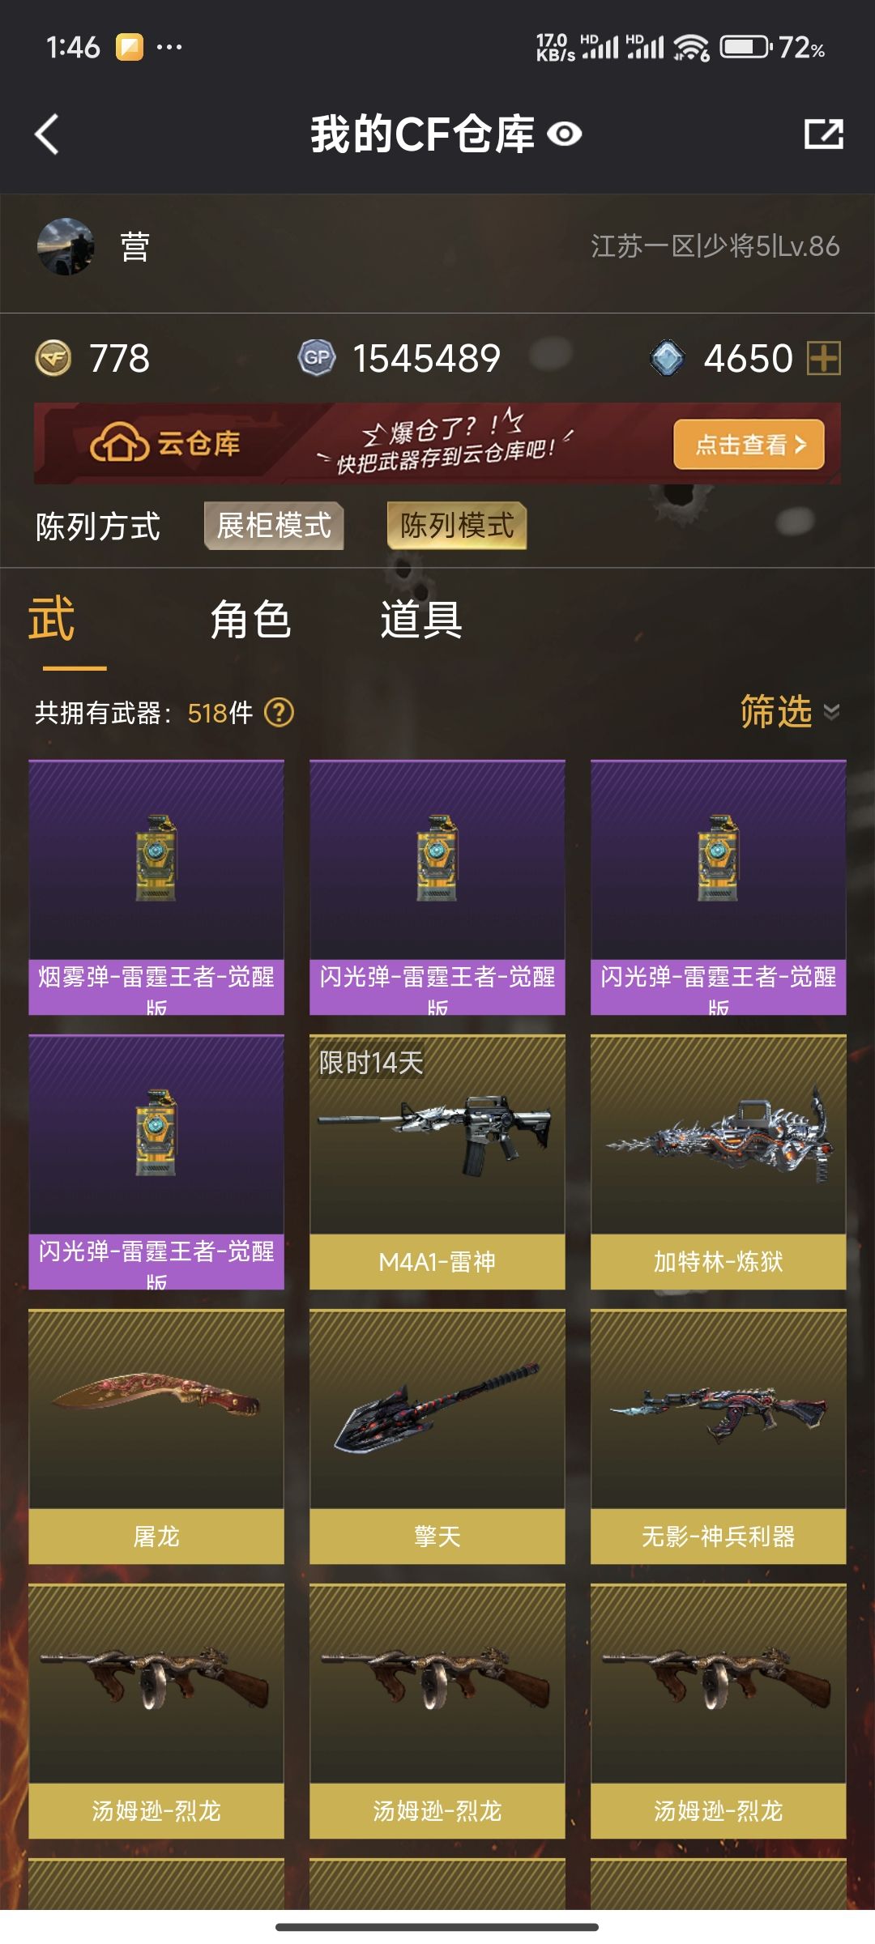Tap the diamond currency icon
The height and width of the screenshot is (1944, 875).
click(x=668, y=358)
